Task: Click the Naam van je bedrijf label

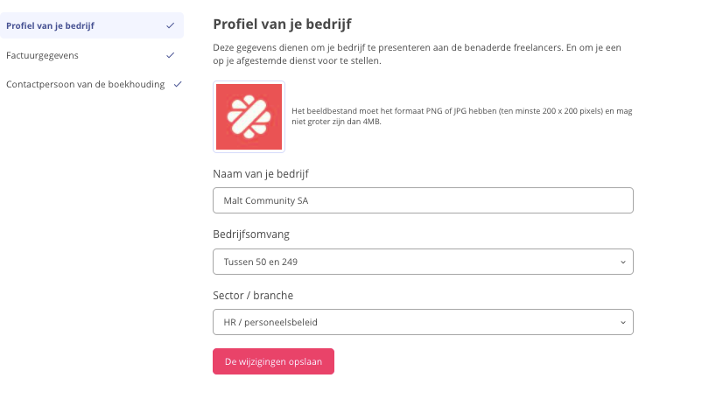Action: pyautogui.click(x=261, y=174)
